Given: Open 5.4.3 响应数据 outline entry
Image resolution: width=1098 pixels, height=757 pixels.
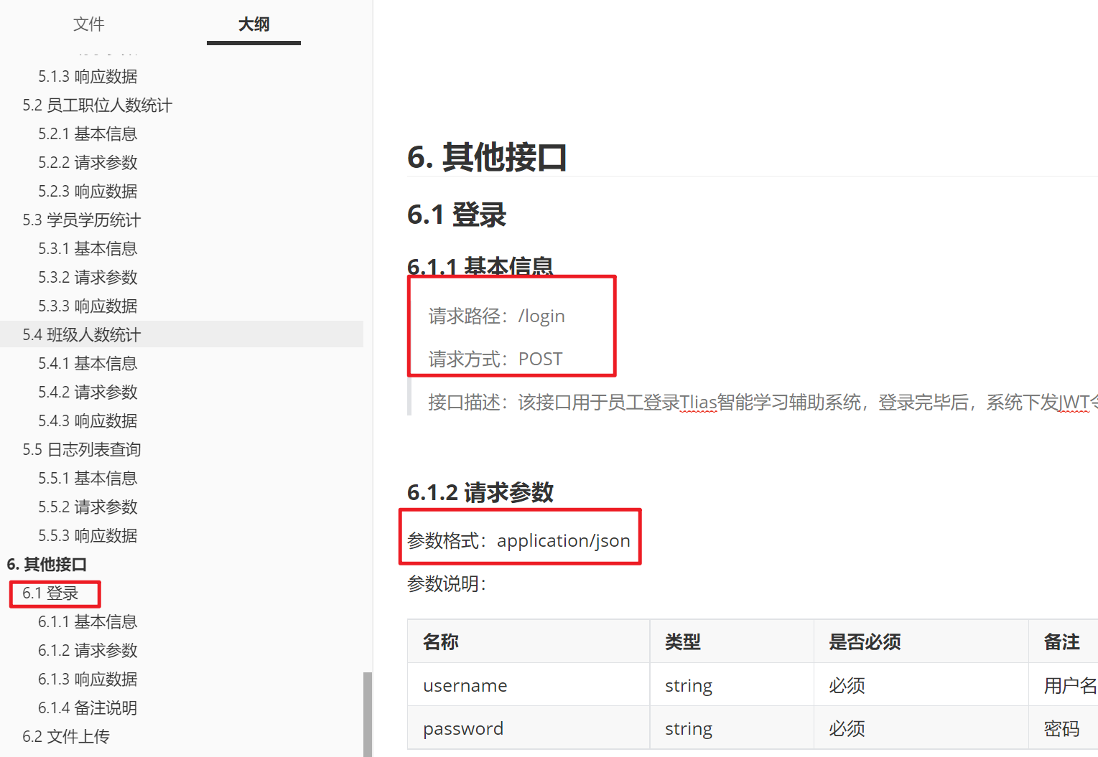Looking at the screenshot, I should [88, 421].
